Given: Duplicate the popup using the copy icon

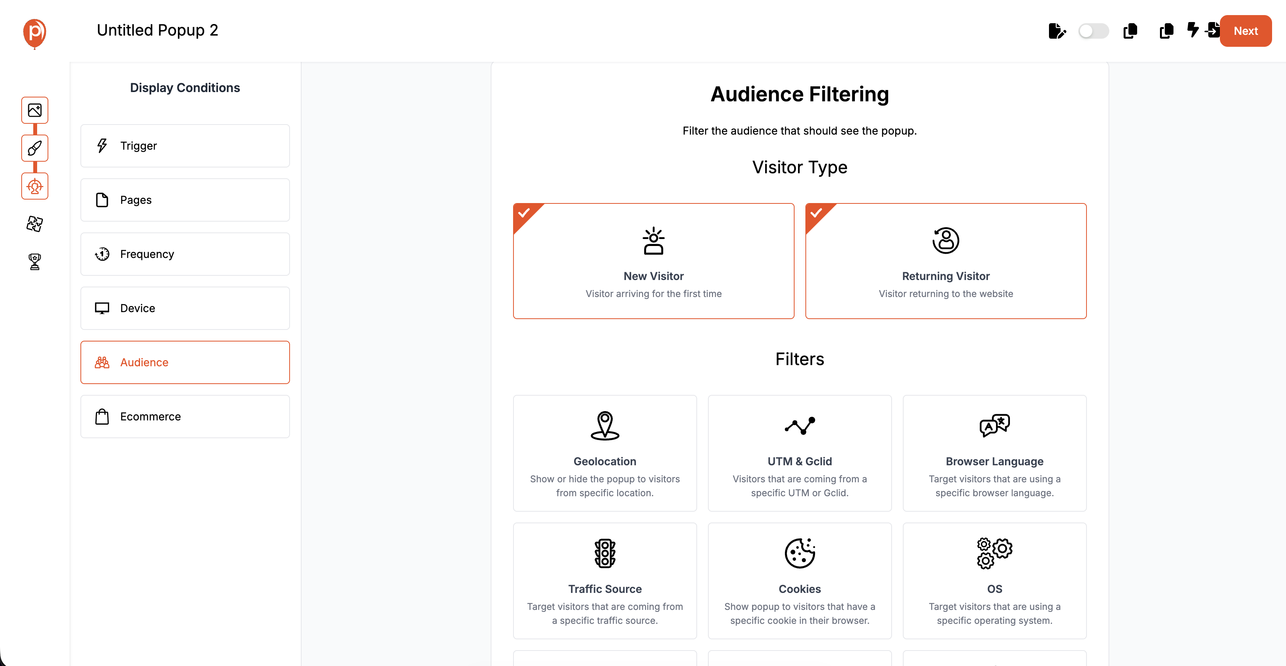Looking at the screenshot, I should coord(1130,31).
